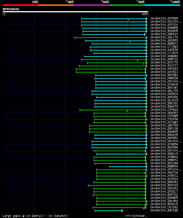
Task: Select the UniRef100_B9H2J9 hit
Action: 164,154
